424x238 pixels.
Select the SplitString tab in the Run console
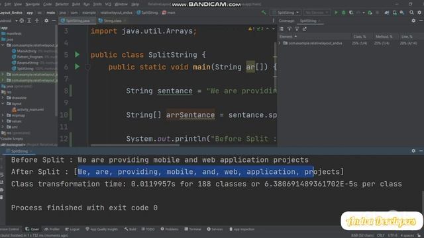pos(19,151)
